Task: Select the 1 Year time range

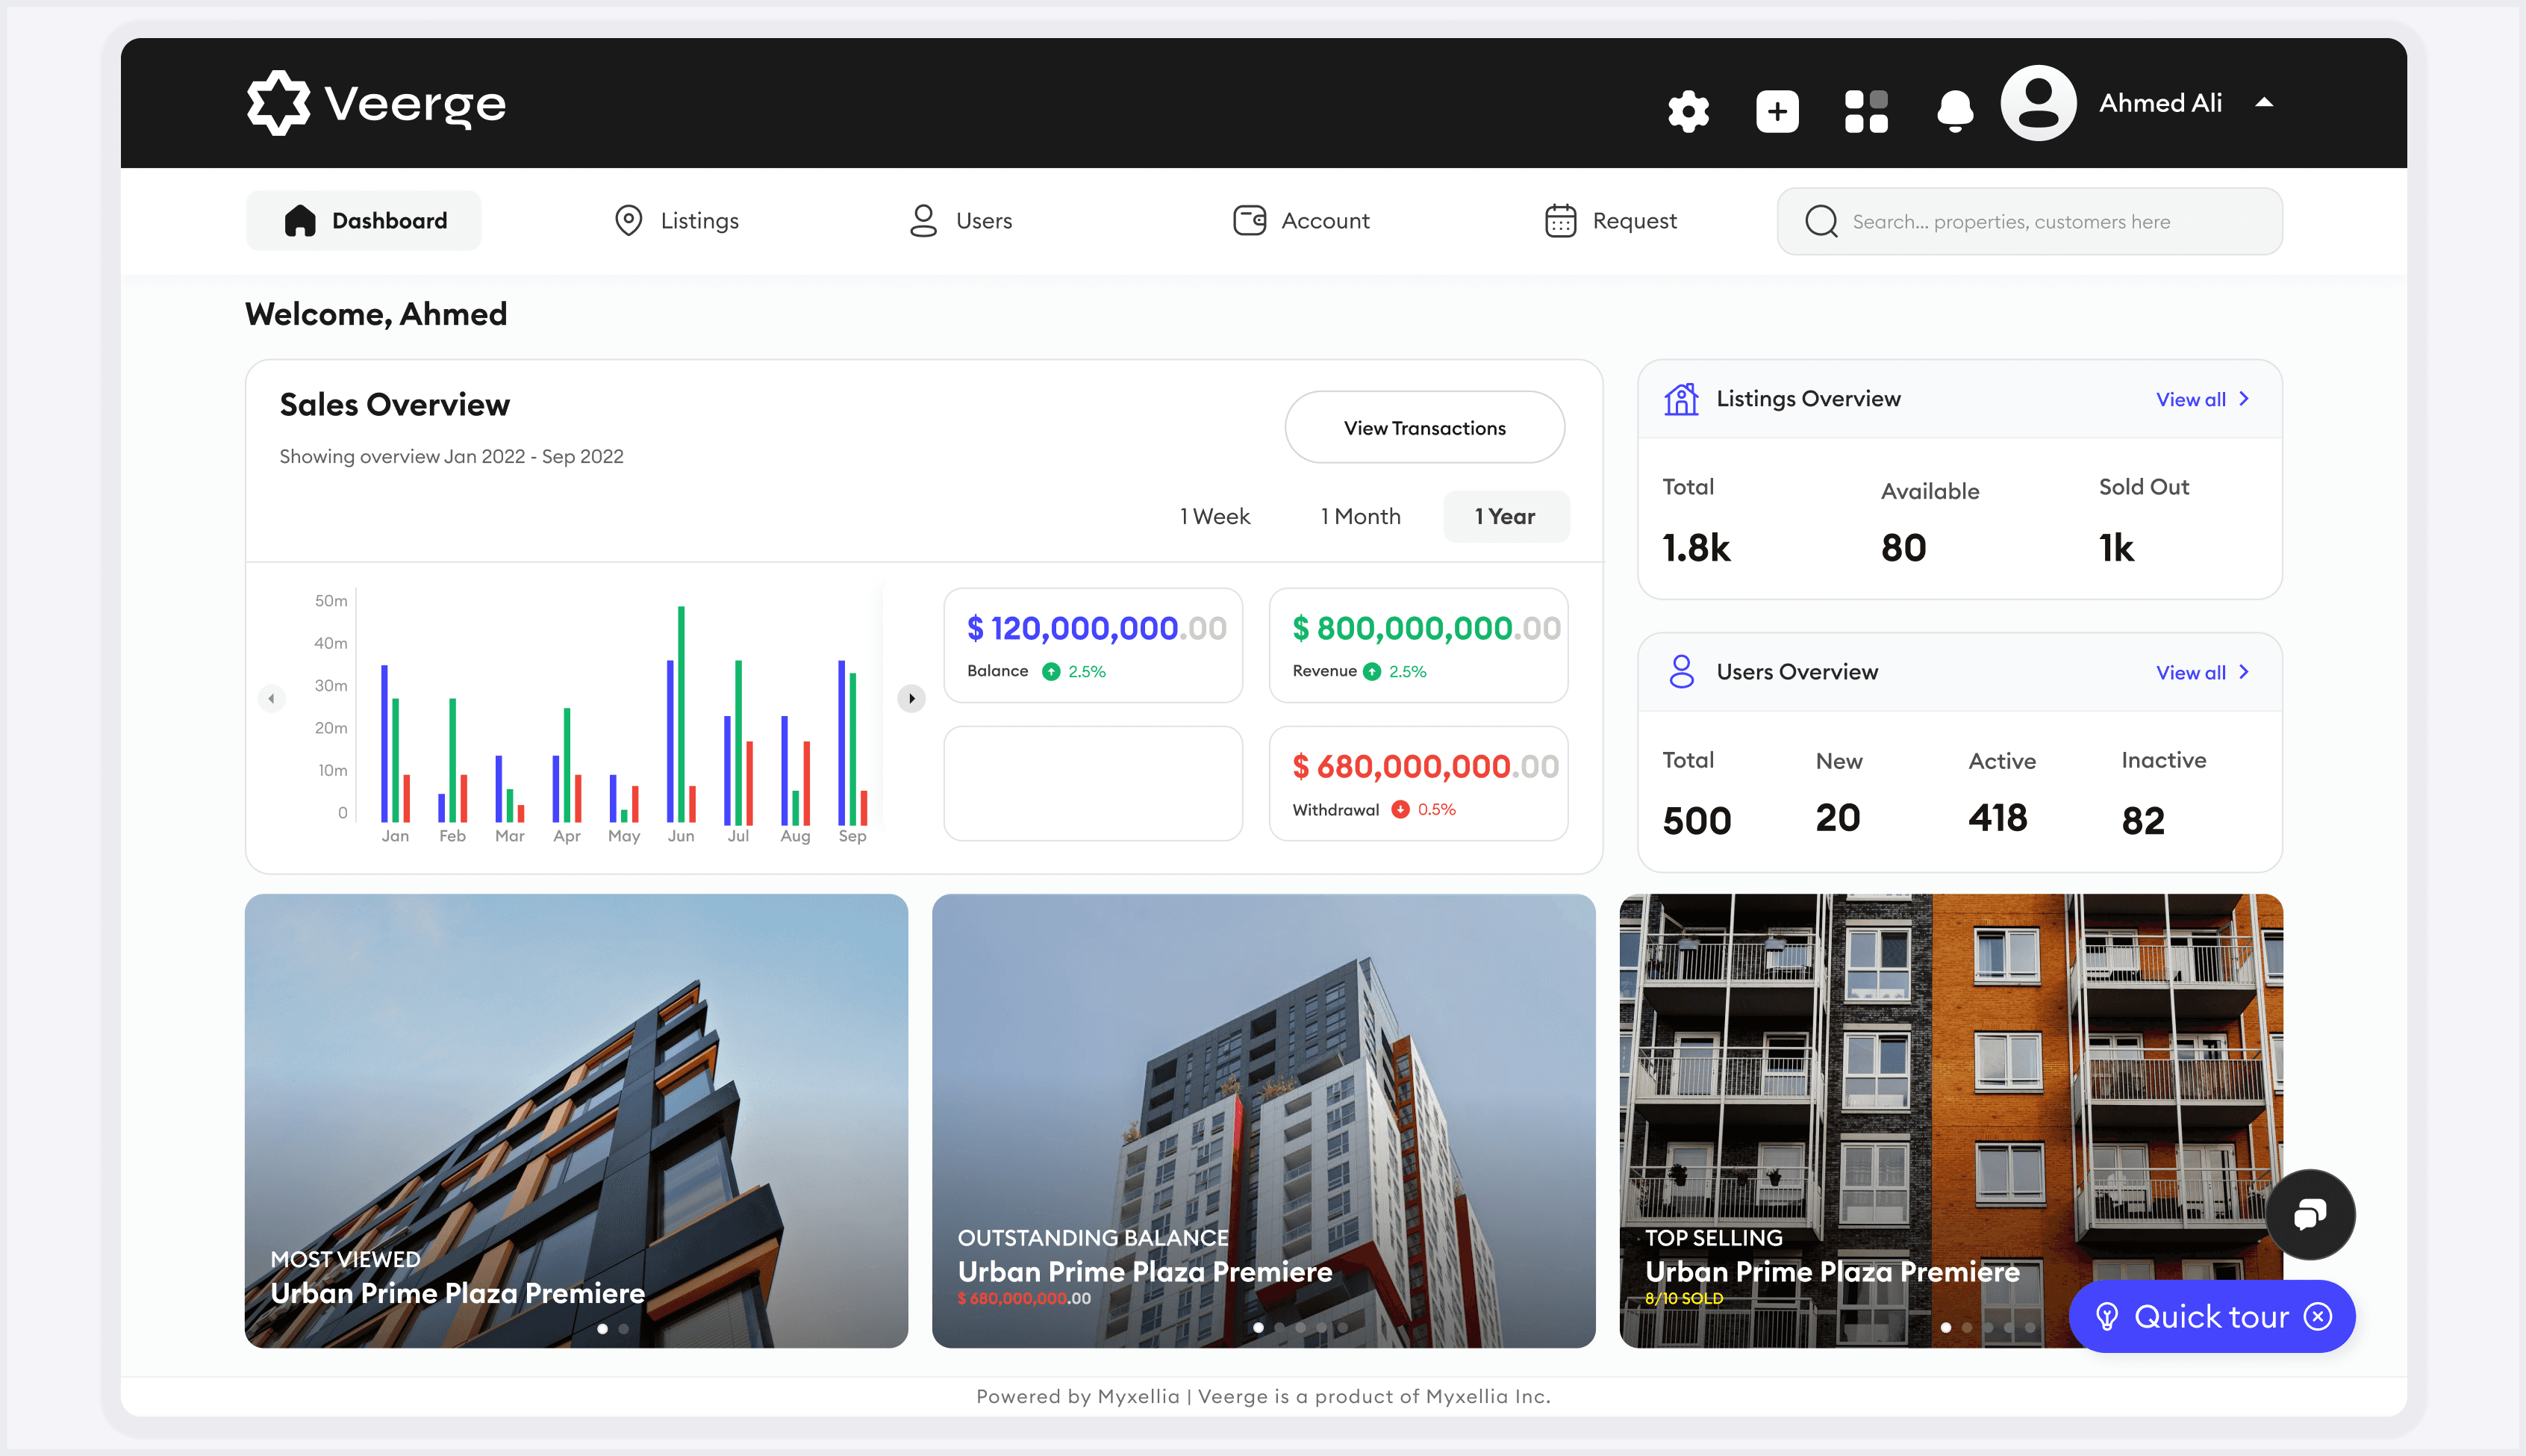Action: pos(1504,516)
